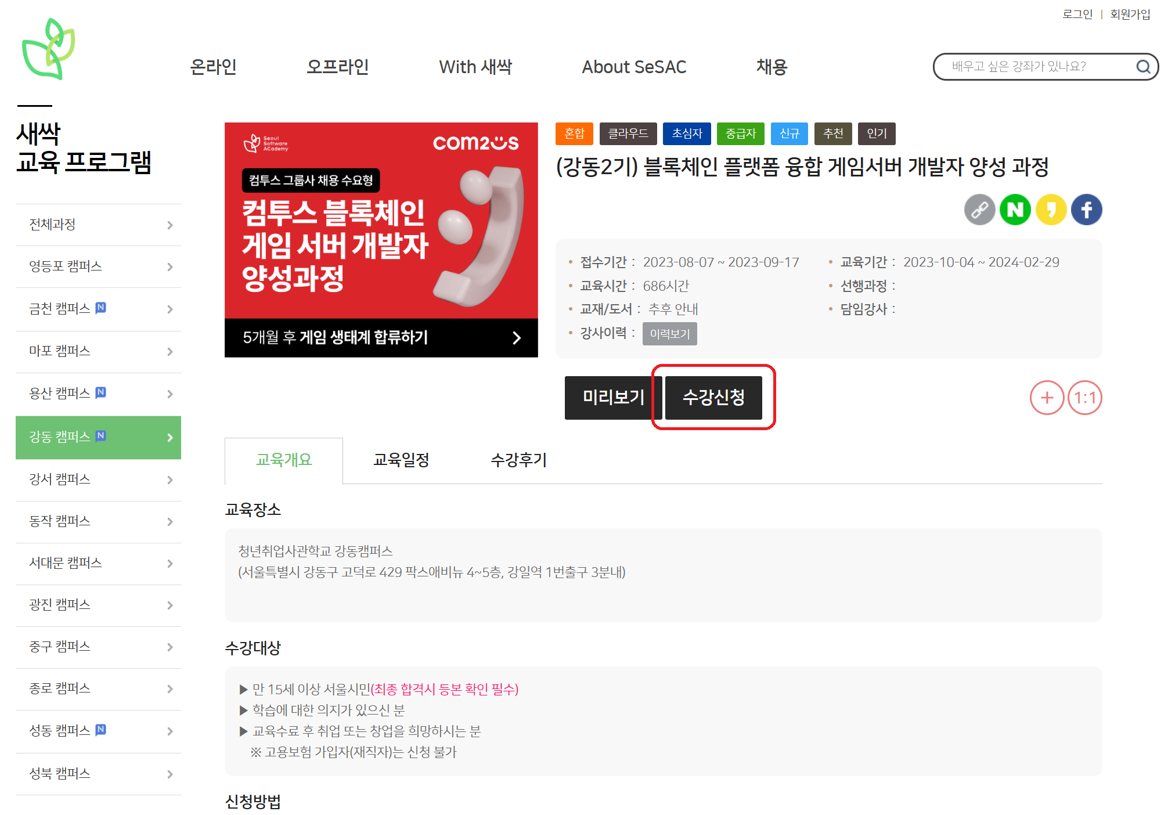1168x815 pixels.
Task: Share course on Facebook
Action: 1086,210
